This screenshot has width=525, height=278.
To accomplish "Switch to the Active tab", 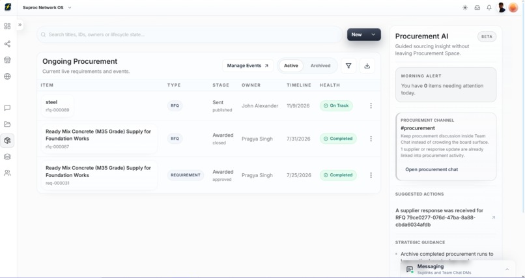I will 291,66.
